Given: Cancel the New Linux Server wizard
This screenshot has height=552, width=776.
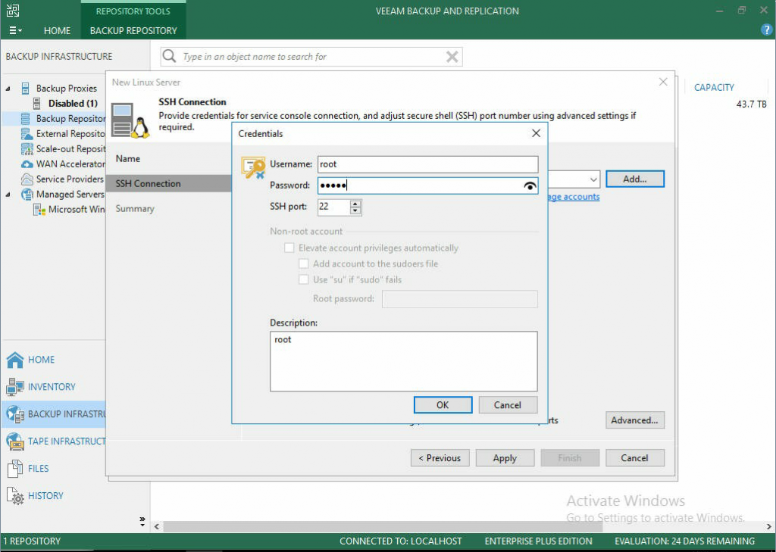Looking at the screenshot, I should pyautogui.click(x=634, y=458).
